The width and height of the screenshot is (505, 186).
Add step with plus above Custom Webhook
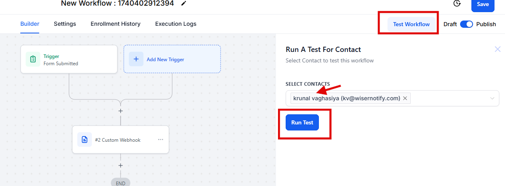pyautogui.click(x=120, y=111)
